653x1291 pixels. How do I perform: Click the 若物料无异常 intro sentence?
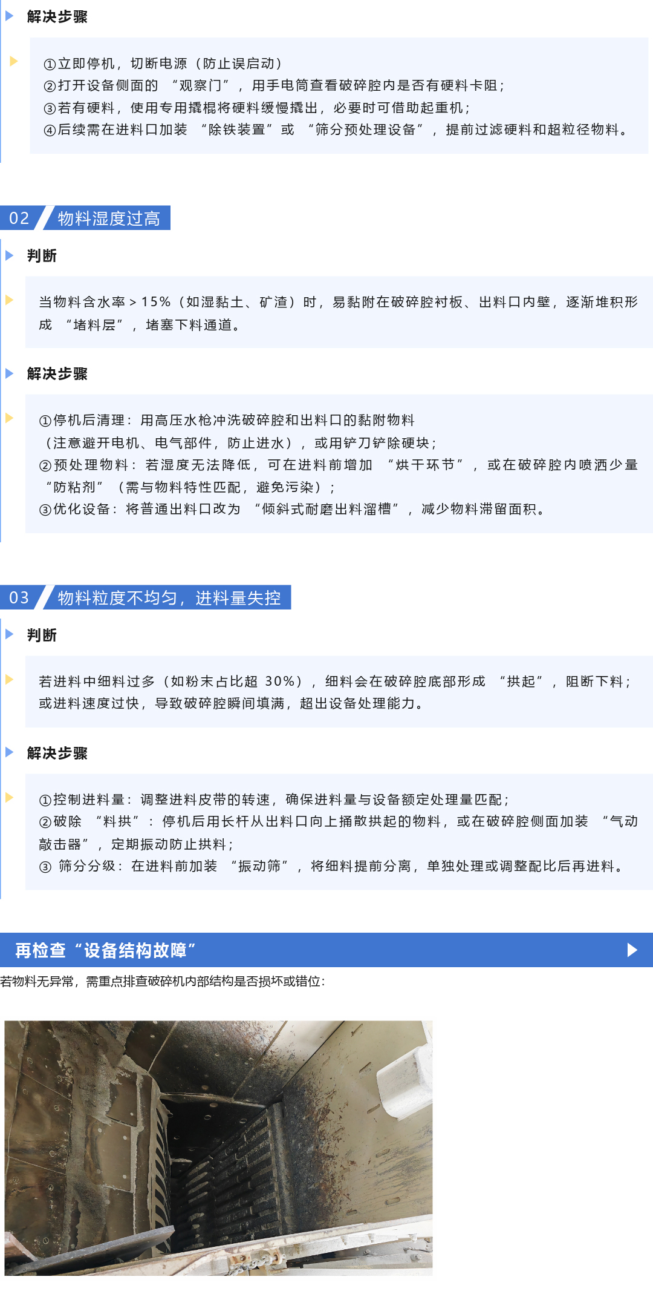[x=163, y=982]
